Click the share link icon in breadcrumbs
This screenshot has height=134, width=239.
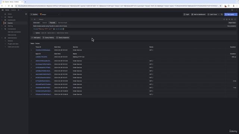(x=18, y=10)
